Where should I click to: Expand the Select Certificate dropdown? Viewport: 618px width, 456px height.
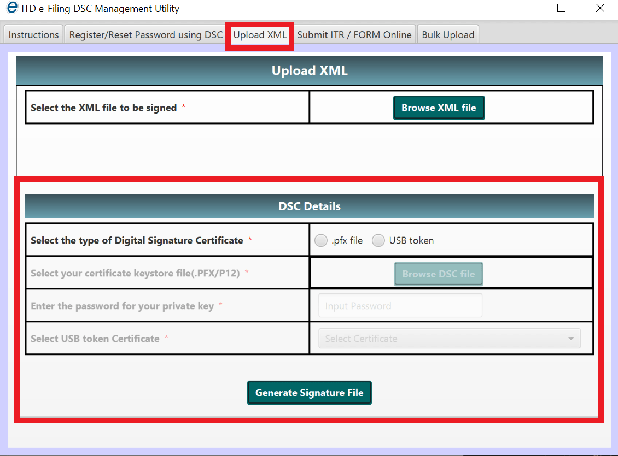450,339
